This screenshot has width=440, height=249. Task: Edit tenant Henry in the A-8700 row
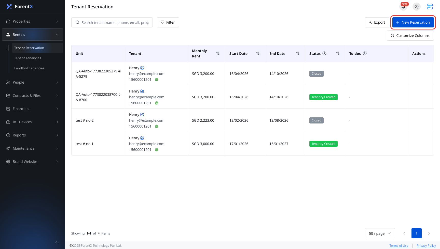coord(142,91)
